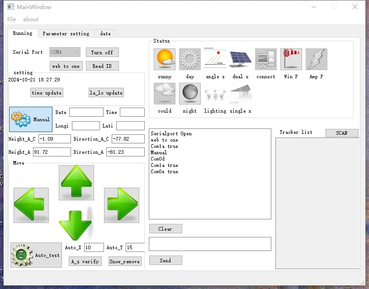The height and width of the screenshot is (289, 369).
Task: Open the Serial Port COM4 dropdown
Action: coord(65,52)
